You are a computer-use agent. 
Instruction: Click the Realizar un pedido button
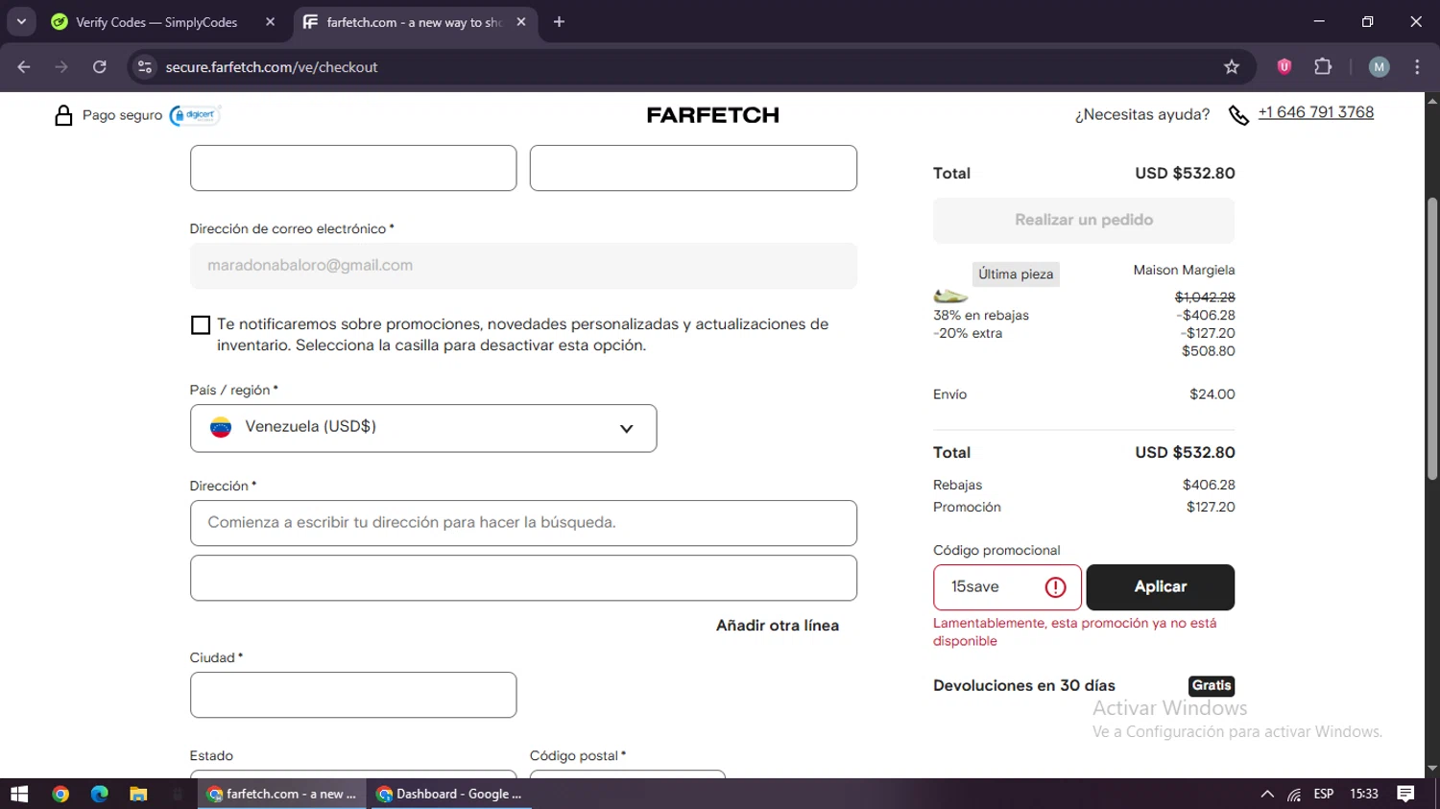(x=1084, y=220)
